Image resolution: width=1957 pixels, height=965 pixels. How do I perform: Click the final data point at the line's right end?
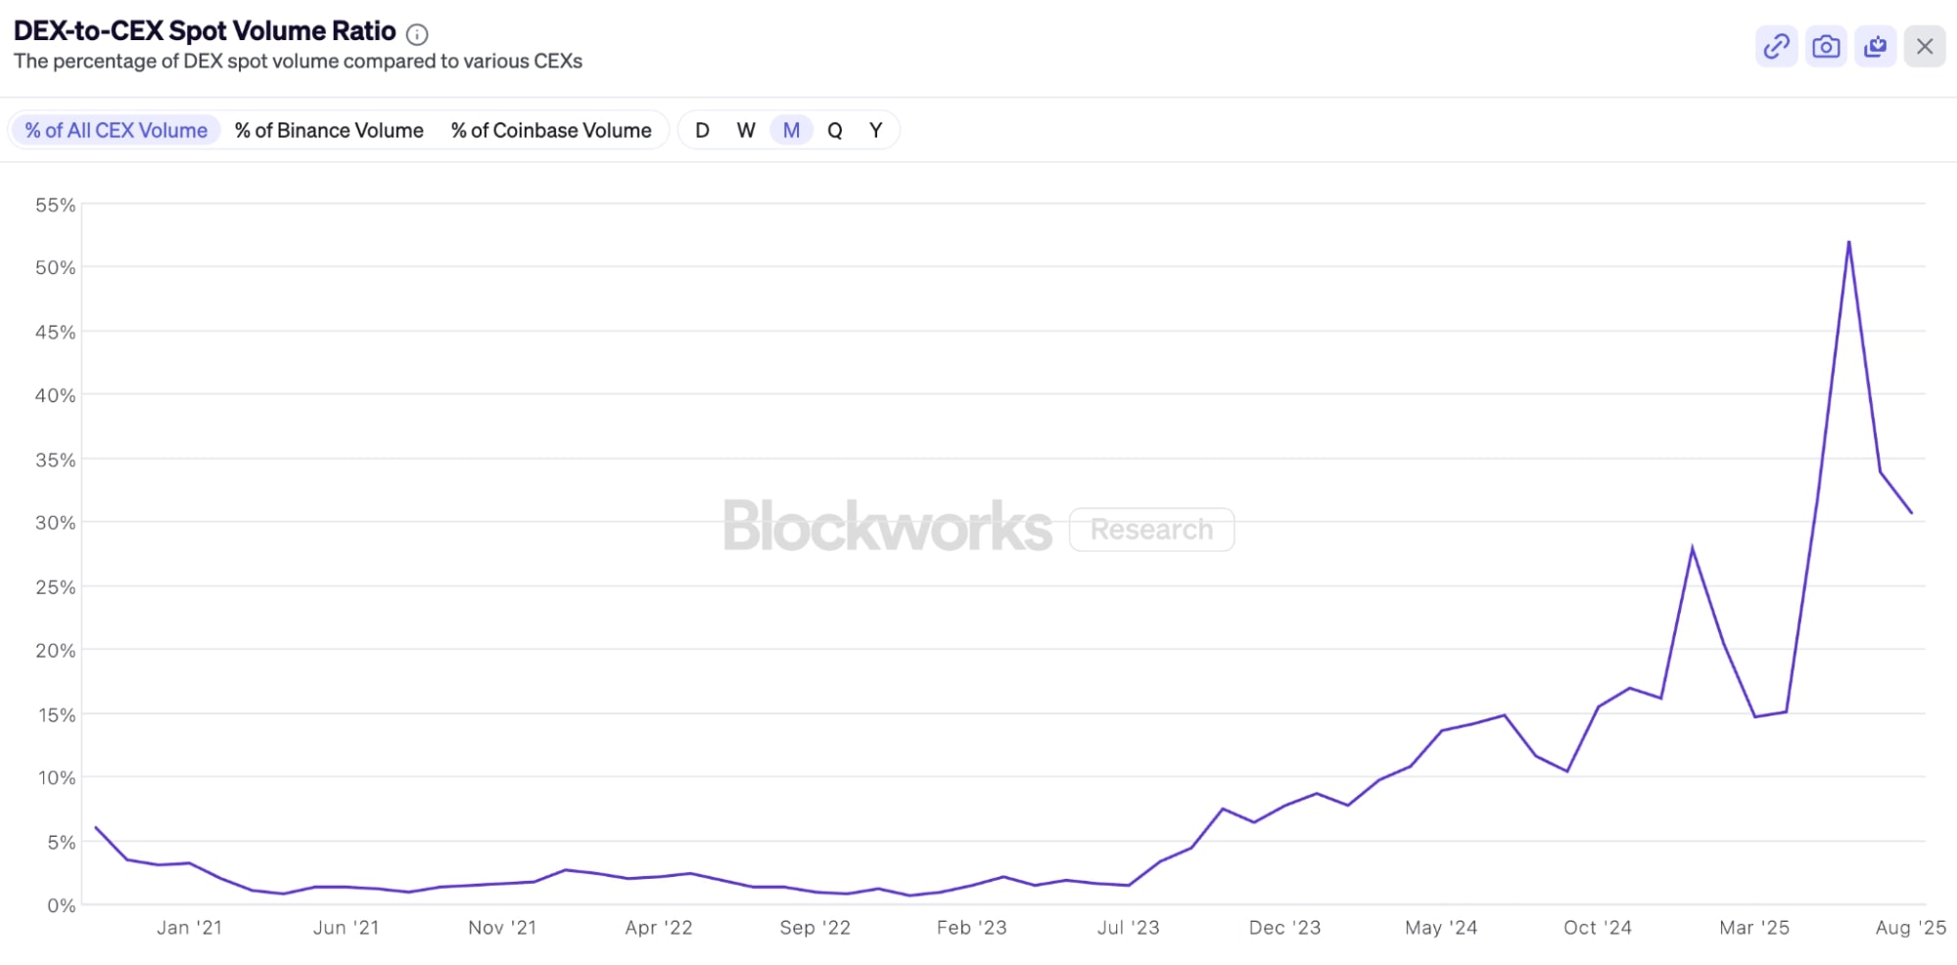(1911, 512)
